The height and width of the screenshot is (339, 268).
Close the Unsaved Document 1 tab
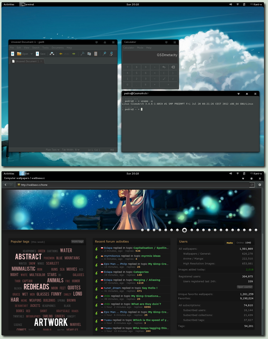click(x=41, y=61)
